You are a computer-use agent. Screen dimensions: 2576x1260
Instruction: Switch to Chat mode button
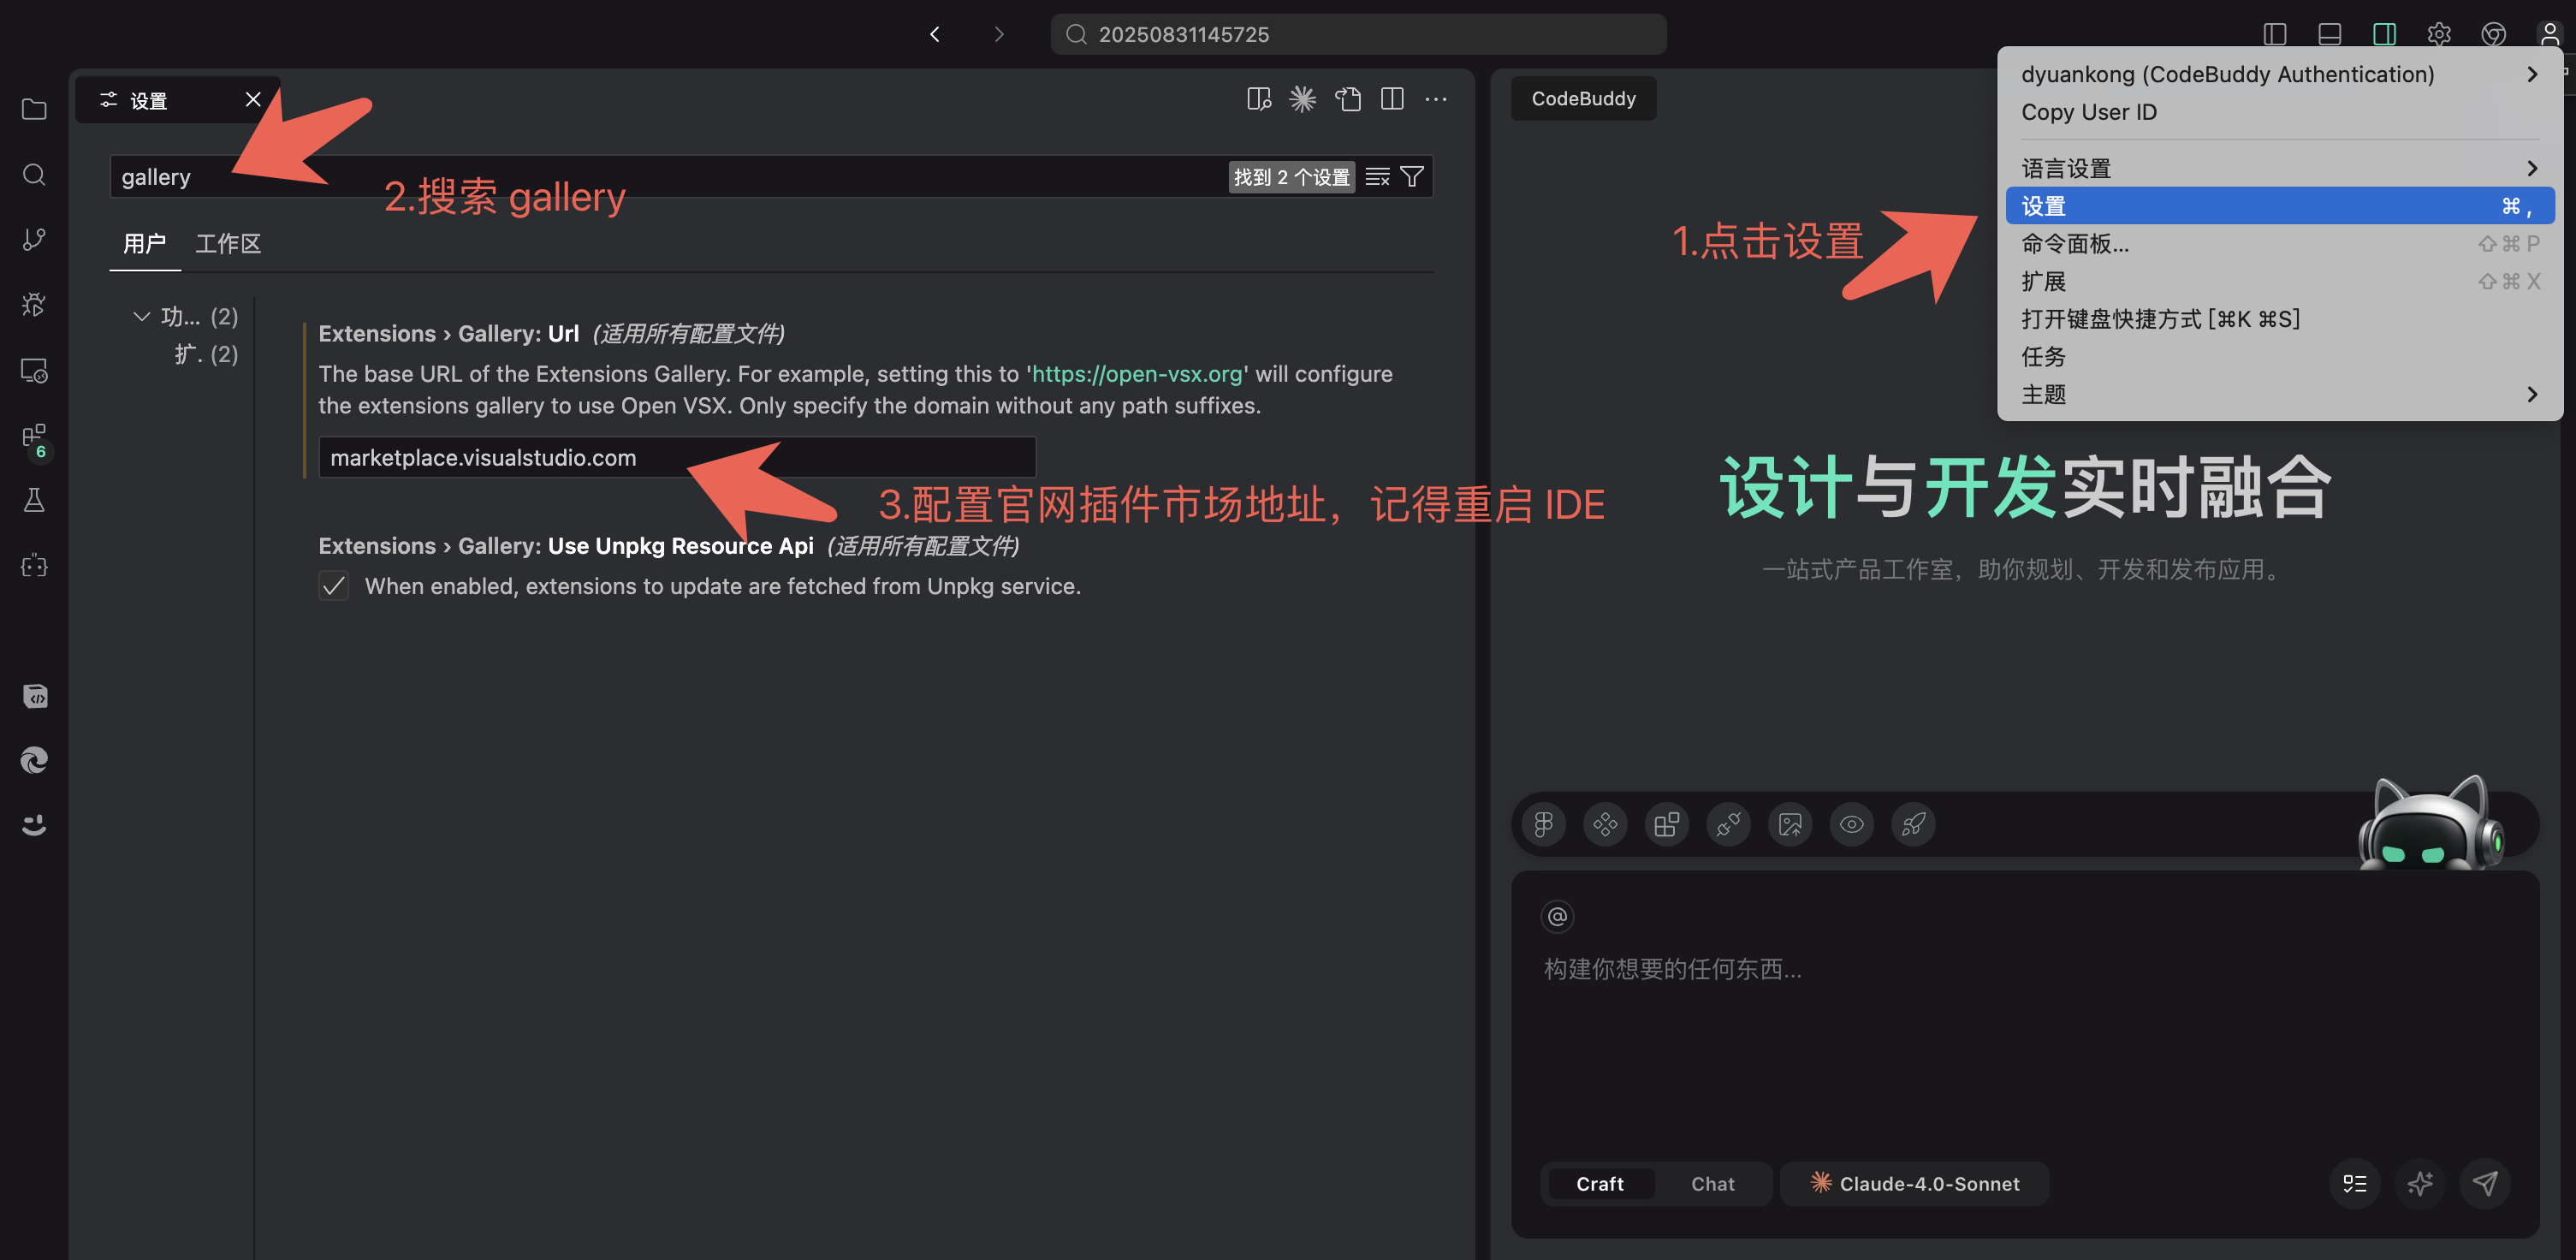1712,1183
